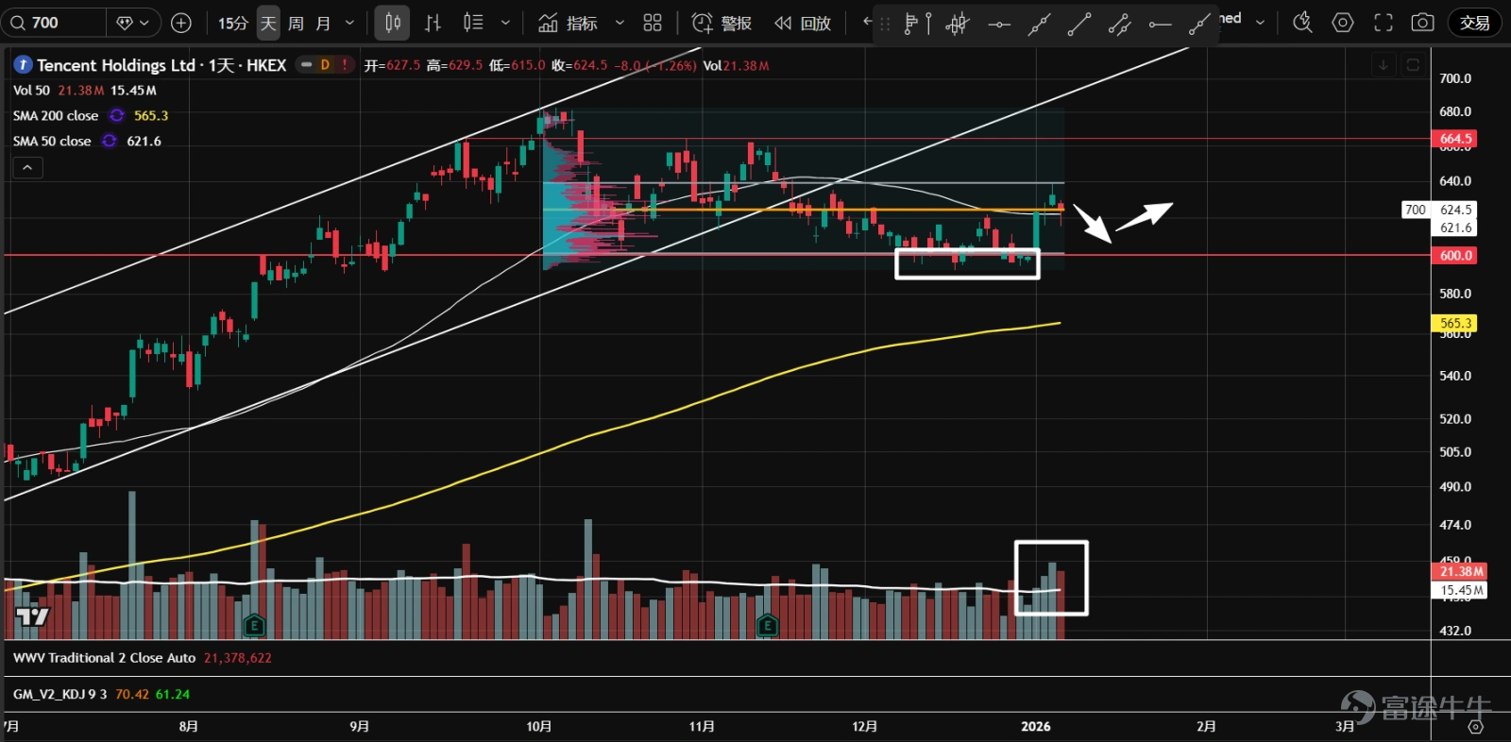1511x742 pixels.
Task: Click the 624.5 last price label
Action: point(1455,210)
